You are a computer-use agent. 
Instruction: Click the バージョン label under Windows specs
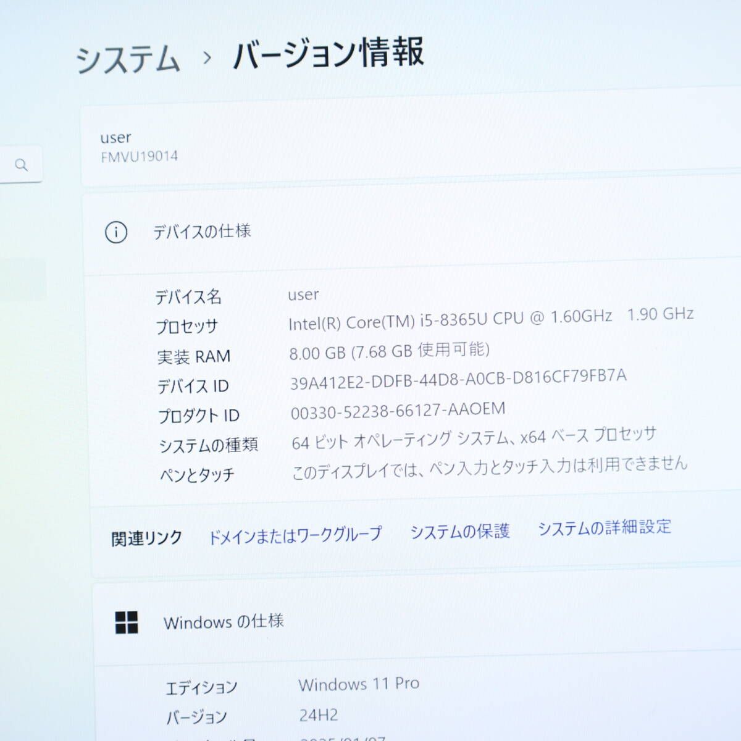tap(197, 718)
